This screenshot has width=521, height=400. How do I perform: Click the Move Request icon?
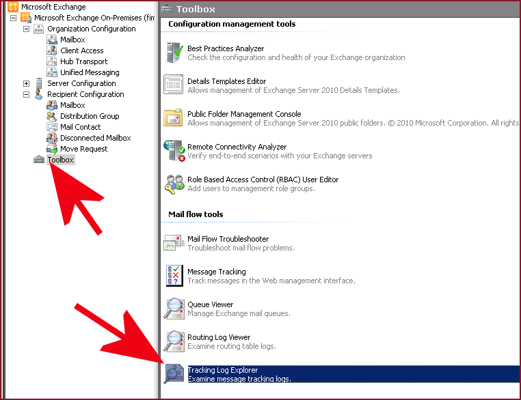click(52, 149)
